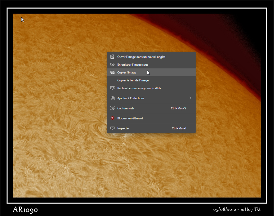This screenshot has width=274, height=216.
Task: Start 'Capture web' from the menu
Action: tap(126, 108)
